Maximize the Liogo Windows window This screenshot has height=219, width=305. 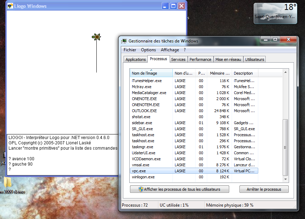click(x=173, y=6)
